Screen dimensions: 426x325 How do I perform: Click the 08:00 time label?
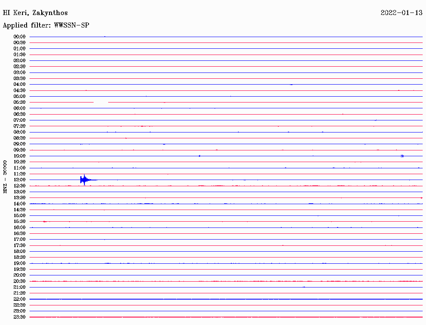click(20, 132)
